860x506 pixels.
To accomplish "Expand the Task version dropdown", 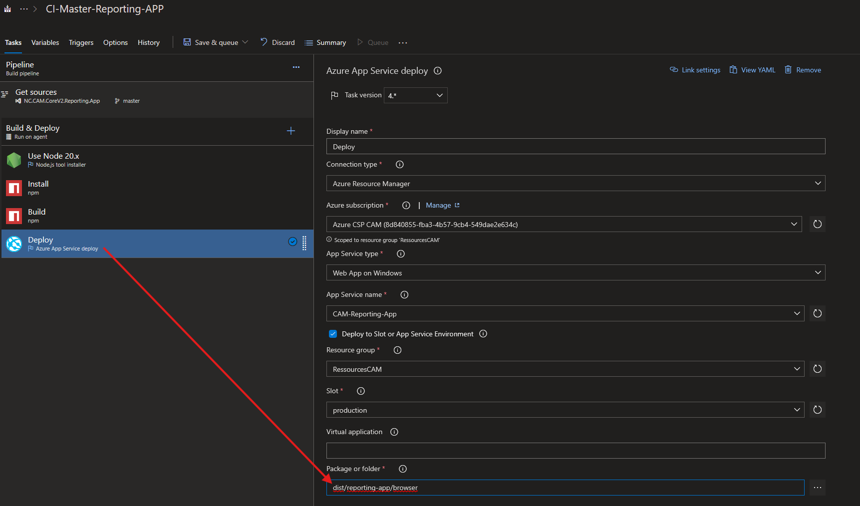I will point(415,95).
